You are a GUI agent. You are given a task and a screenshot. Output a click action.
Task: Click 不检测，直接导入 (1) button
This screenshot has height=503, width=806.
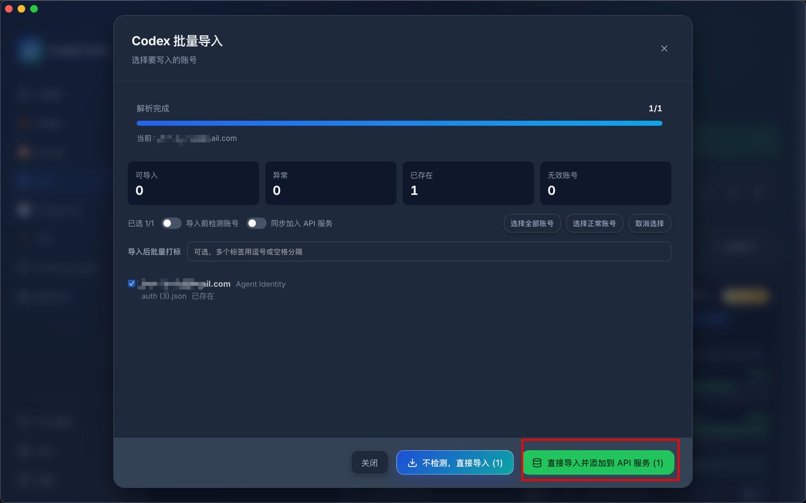455,463
